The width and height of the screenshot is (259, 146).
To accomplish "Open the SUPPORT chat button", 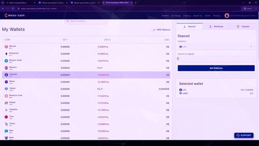I will (x=244, y=135).
